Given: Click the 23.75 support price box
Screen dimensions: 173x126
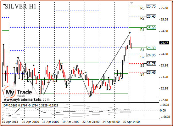Looking at the screenshot, I should [x=151, y=64].
